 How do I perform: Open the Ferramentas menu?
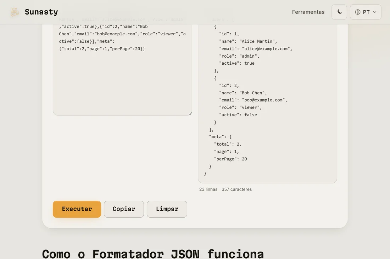pos(308,12)
